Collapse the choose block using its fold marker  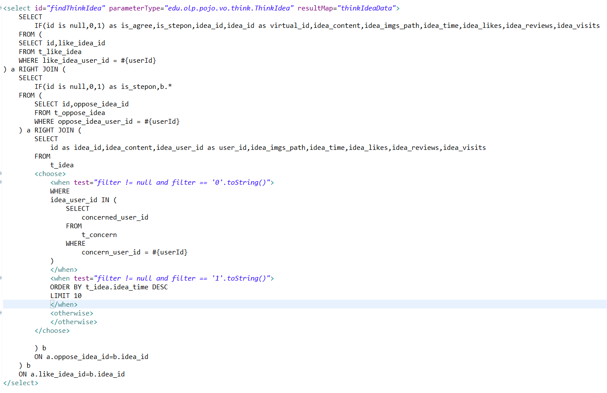(x=1, y=173)
